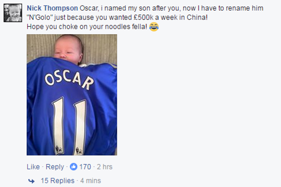This screenshot has height=187, width=281.
Task: Click the right Premier League badge on the jersey number
Action: tap(79, 150)
